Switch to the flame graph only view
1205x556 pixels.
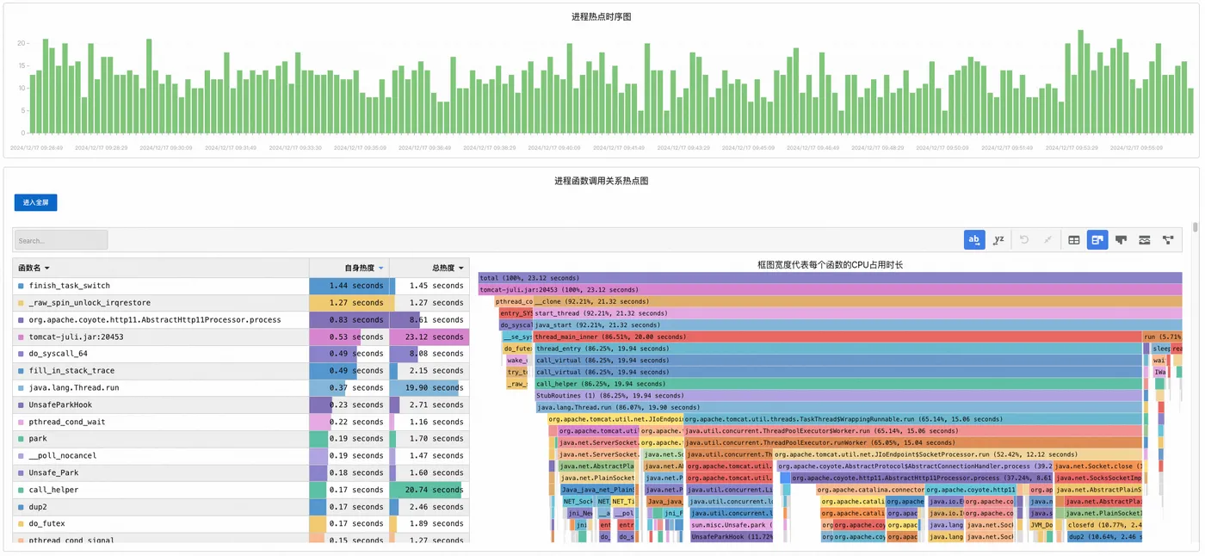(x=1121, y=240)
